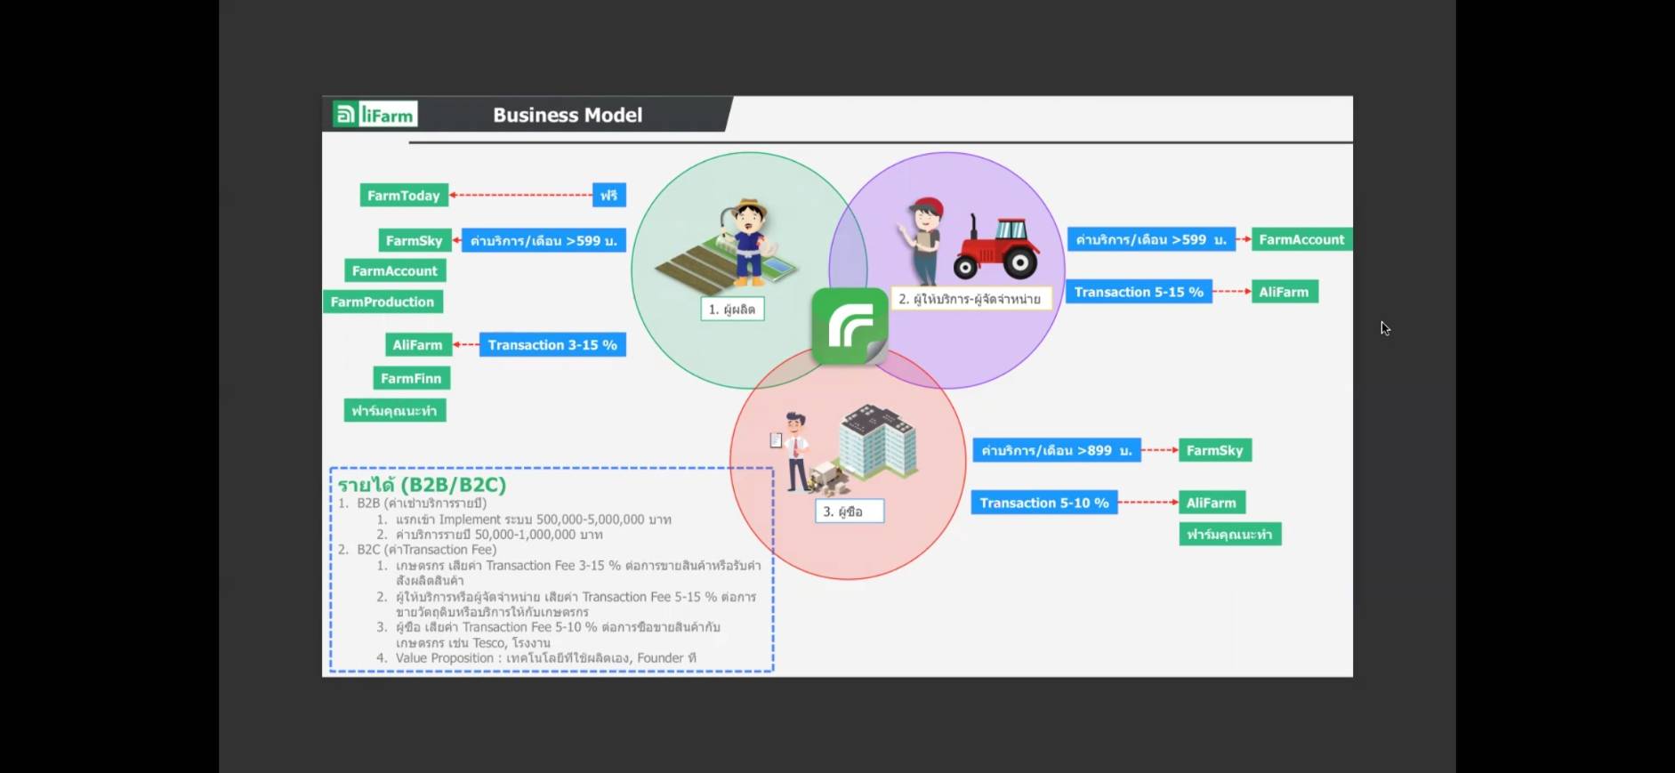Viewport: 1675px width, 773px height.
Task: Select the '3. ผู้ซื้อ' caption
Action: pyautogui.click(x=850, y=511)
